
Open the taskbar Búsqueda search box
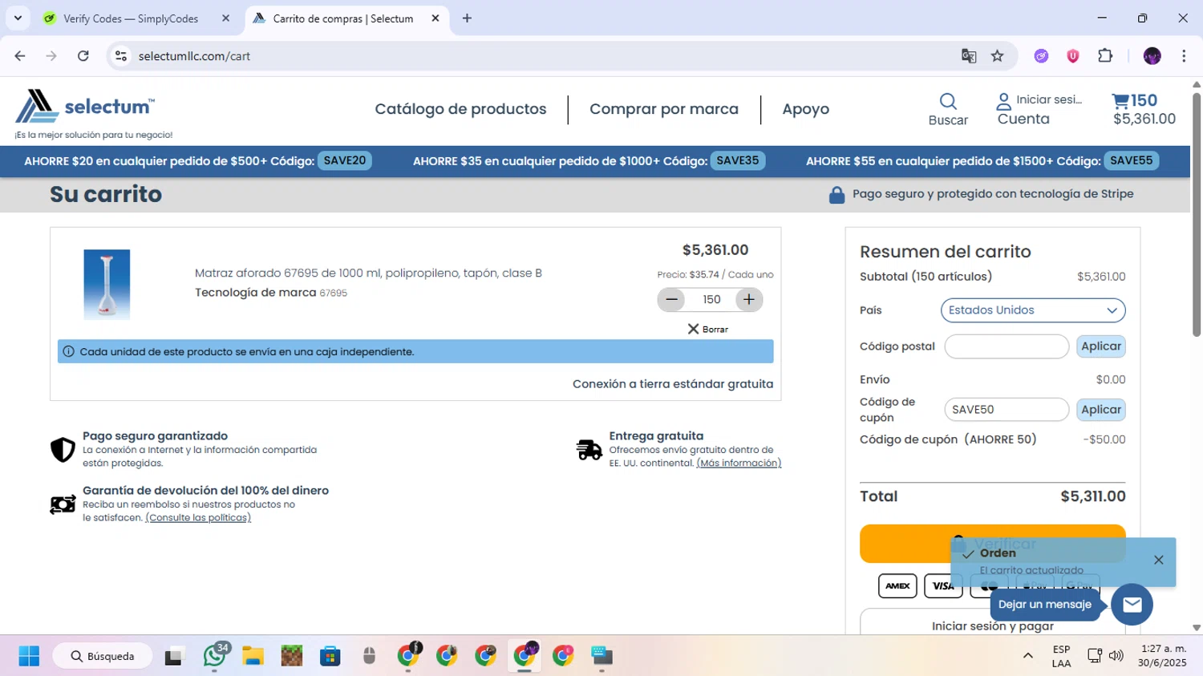(x=103, y=656)
